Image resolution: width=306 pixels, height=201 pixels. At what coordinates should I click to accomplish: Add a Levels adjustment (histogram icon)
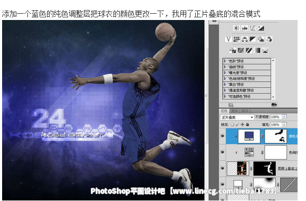(x=244, y=28)
